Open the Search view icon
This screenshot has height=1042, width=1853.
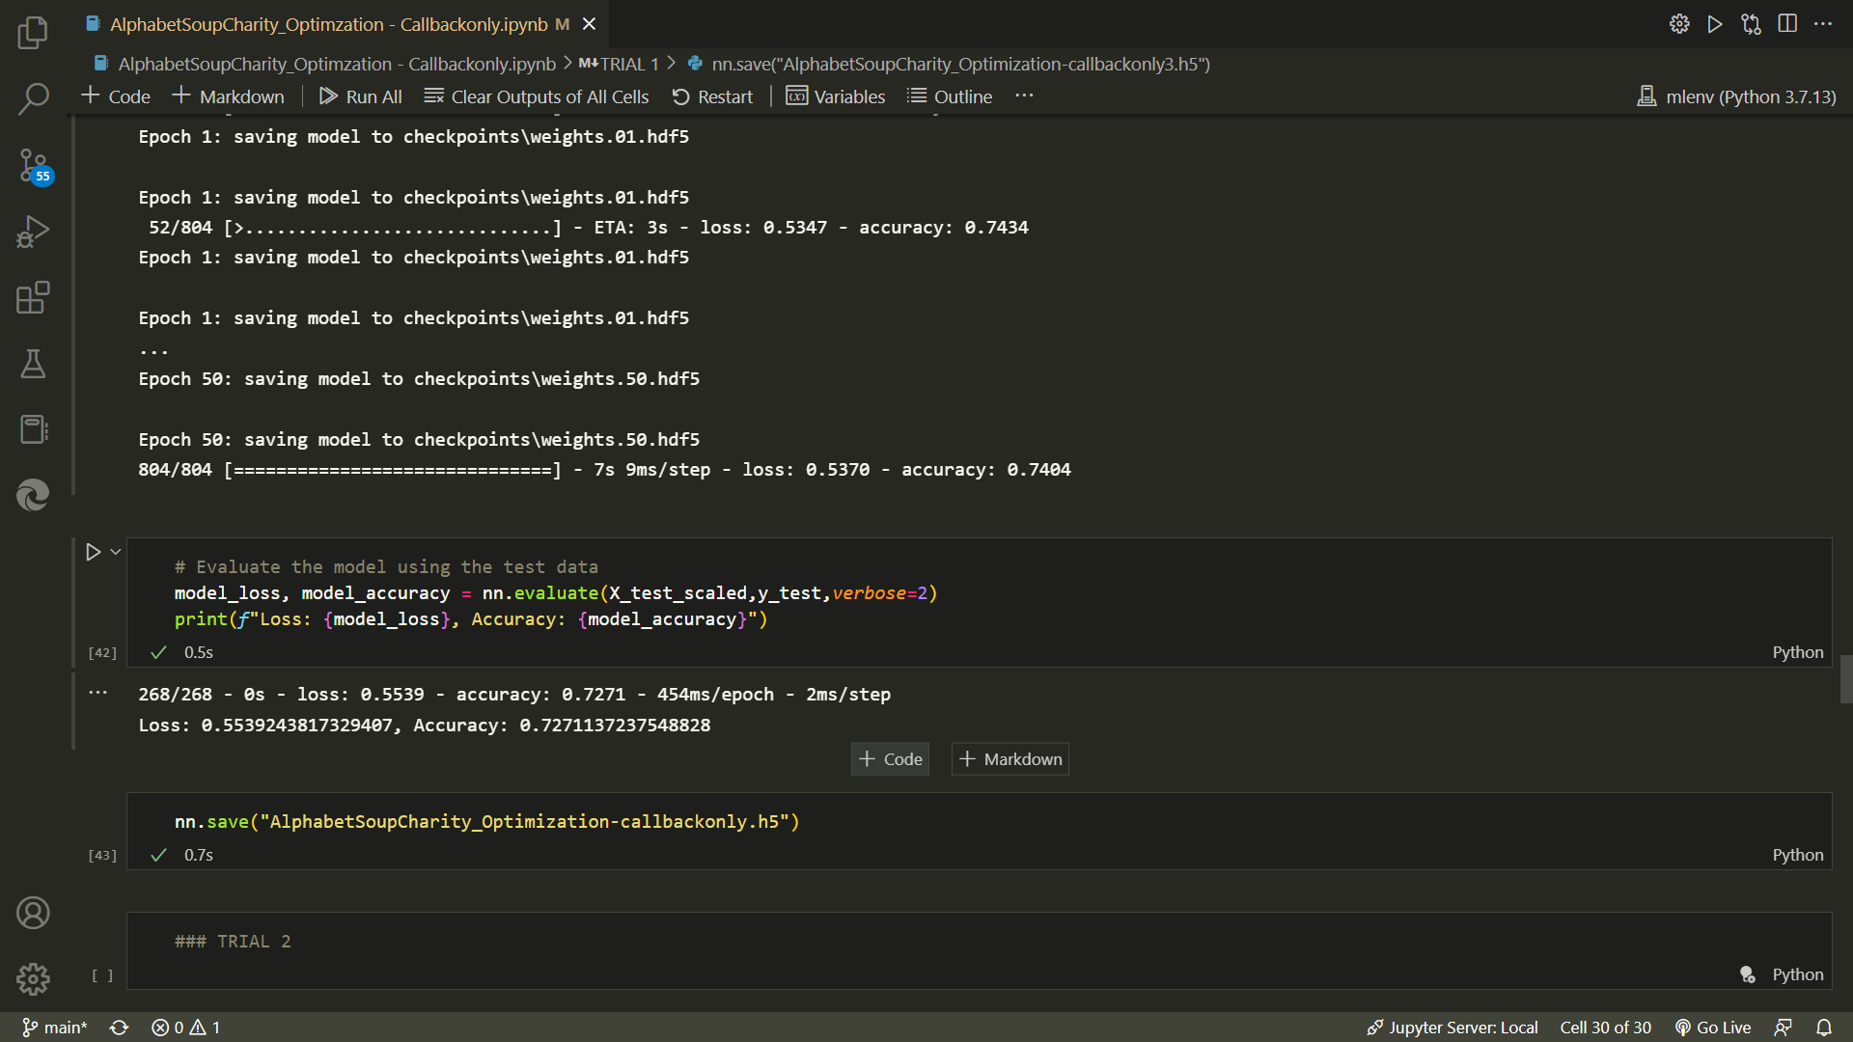click(x=33, y=98)
